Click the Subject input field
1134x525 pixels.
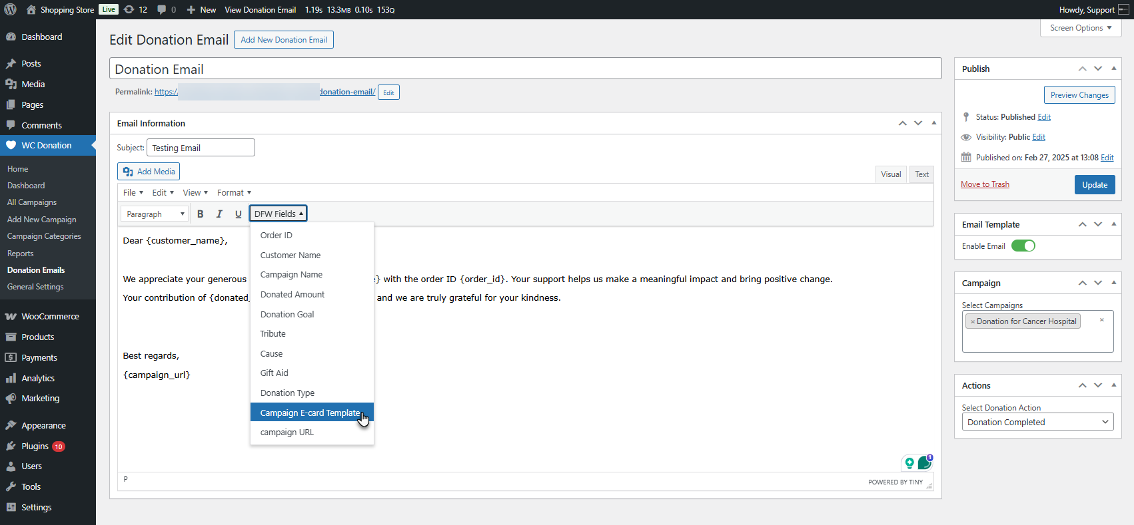[x=201, y=148]
